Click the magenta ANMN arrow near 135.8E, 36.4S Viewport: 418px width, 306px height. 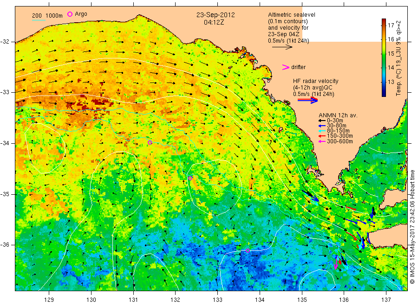pos(336,263)
